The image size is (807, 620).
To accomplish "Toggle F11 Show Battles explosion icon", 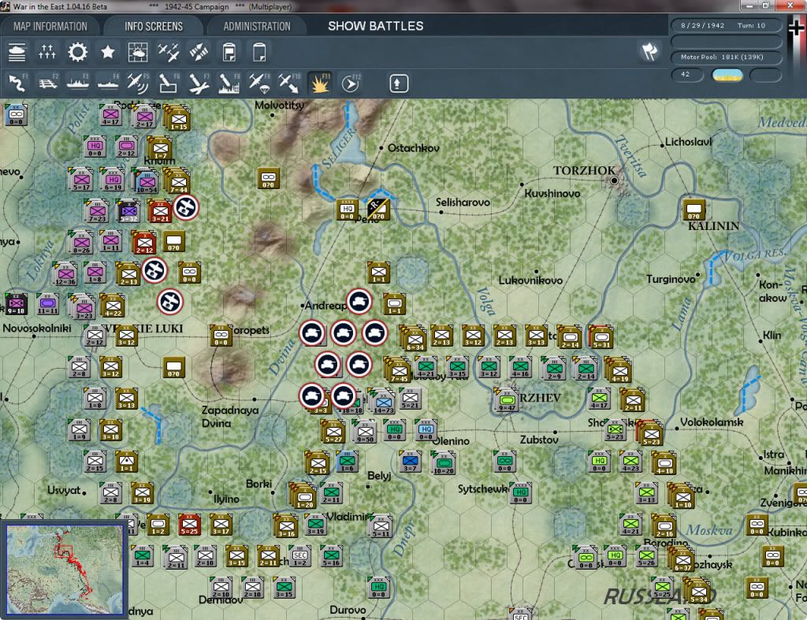I will click(x=320, y=83).
